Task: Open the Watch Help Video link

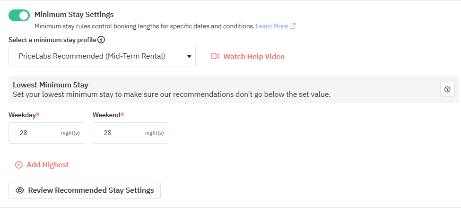Action: tap(253, 57)
